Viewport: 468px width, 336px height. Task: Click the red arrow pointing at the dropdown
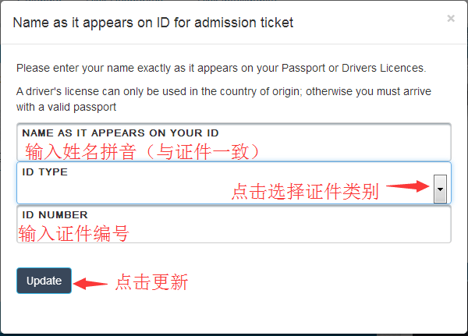[x=408, y=186]
